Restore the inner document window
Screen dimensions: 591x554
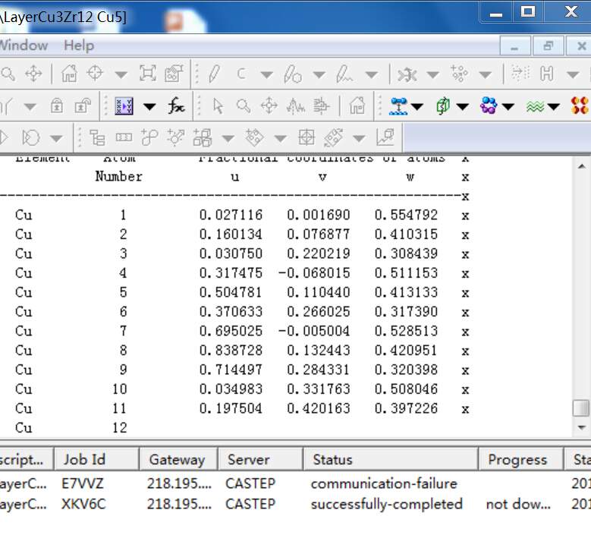(548, 46)
